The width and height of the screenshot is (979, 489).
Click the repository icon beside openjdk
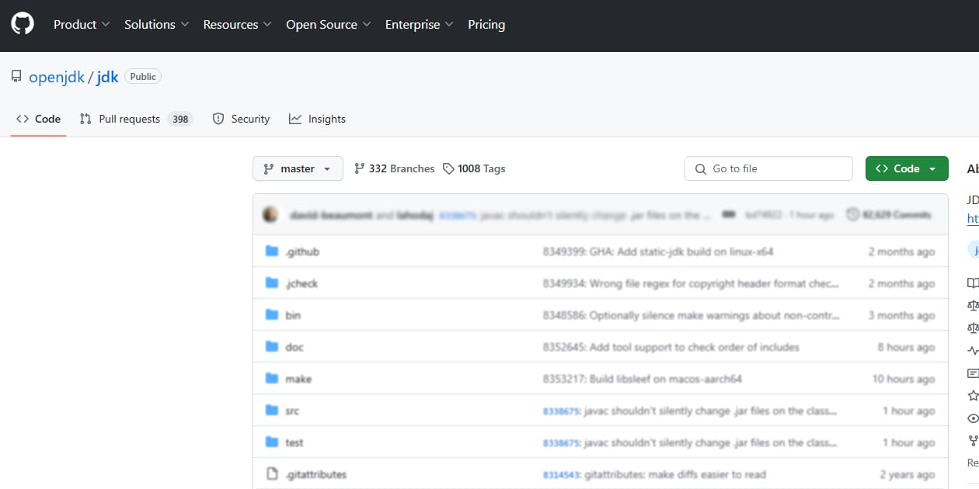tap(16, 77)
